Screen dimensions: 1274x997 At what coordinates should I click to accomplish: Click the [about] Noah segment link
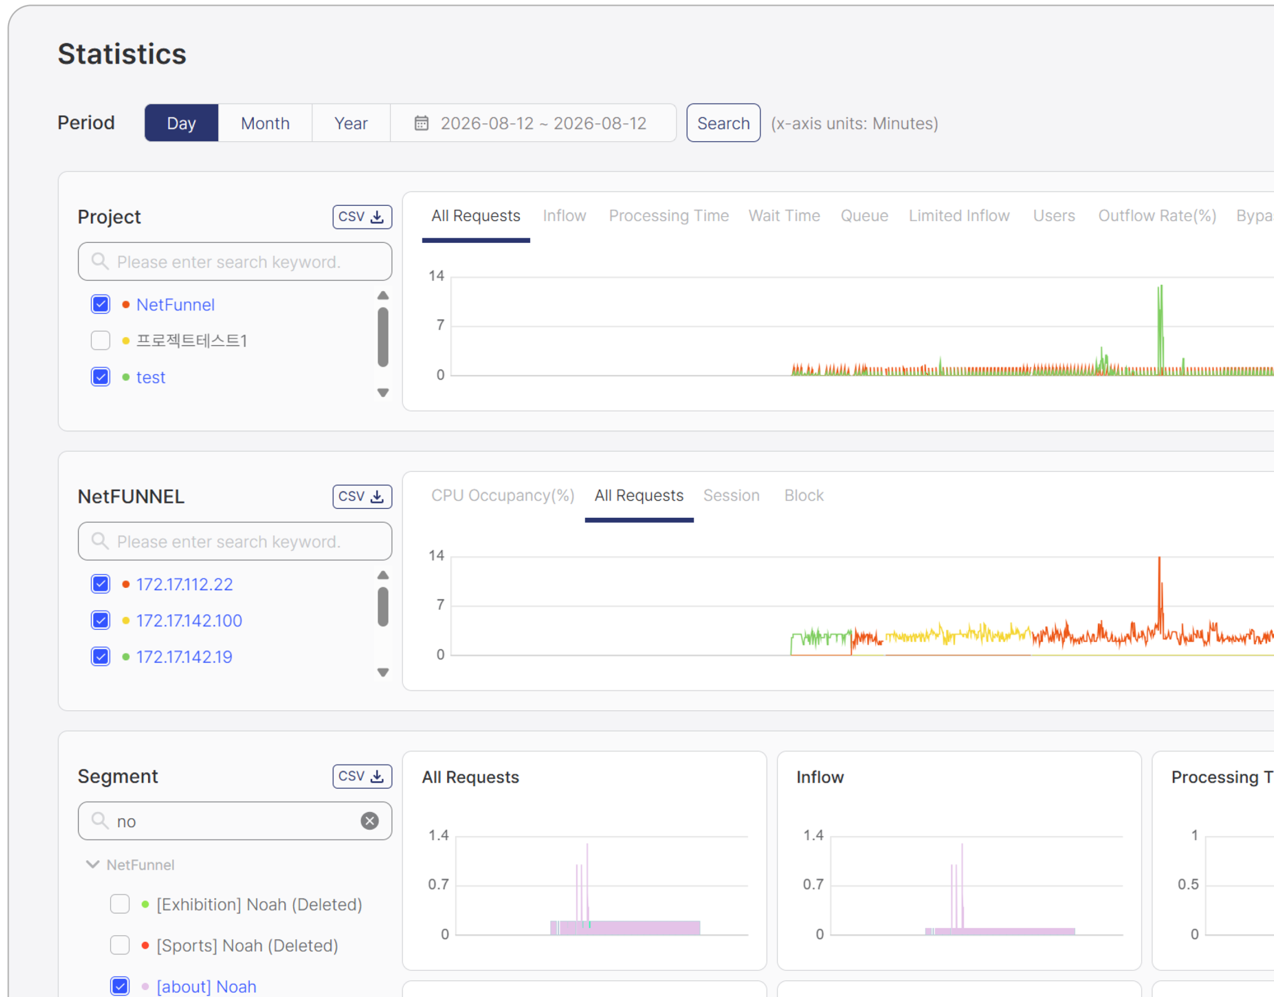[206, 987]
